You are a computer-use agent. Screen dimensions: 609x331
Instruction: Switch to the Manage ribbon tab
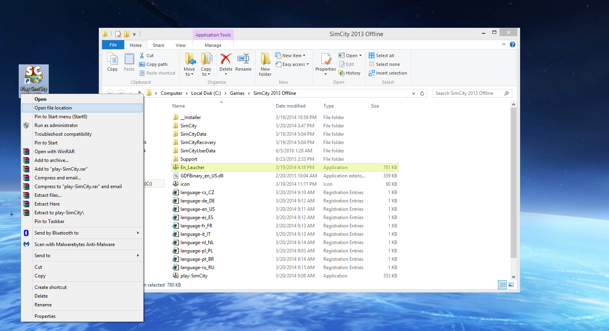[213, 44]
